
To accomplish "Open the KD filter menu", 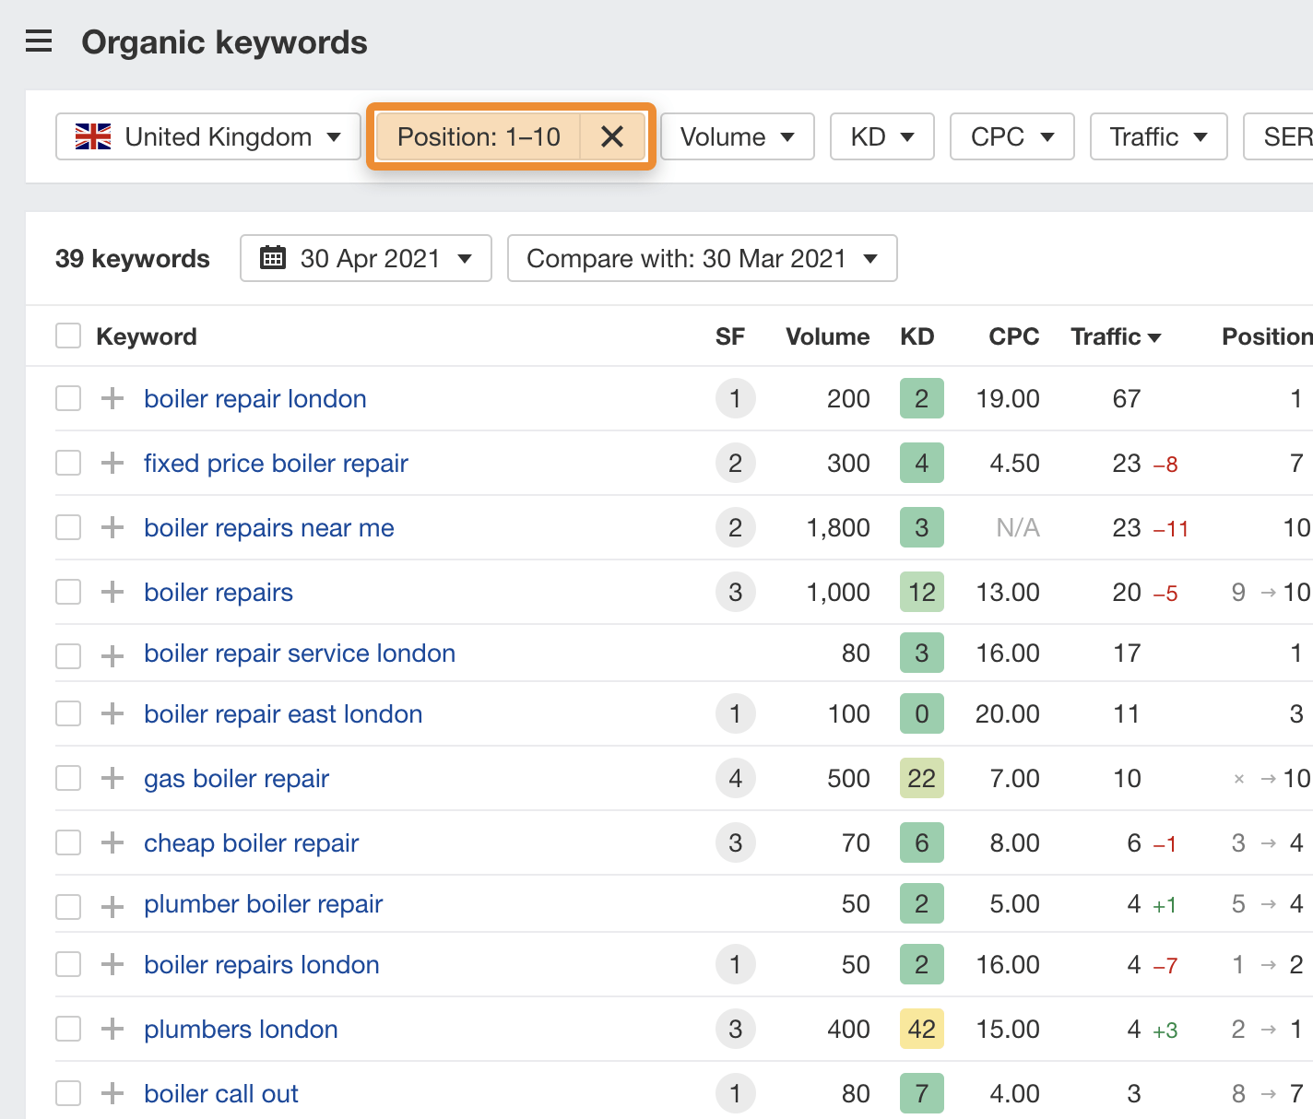I will [881, 137].
